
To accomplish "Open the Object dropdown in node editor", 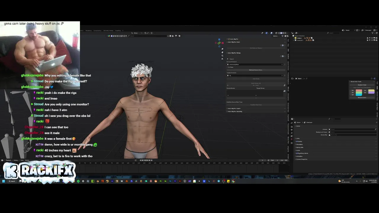I will pyautogui.click(x=300, y=79).
